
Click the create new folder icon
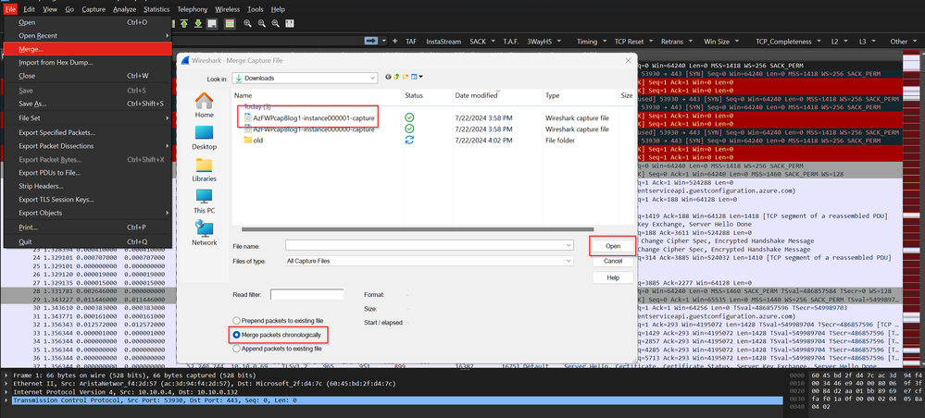click(x=406, y=78)
